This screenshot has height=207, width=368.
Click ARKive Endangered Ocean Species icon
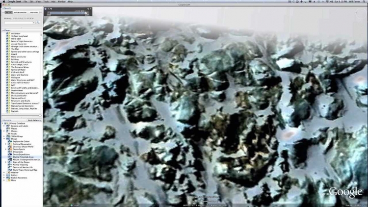tap(11, 159)
